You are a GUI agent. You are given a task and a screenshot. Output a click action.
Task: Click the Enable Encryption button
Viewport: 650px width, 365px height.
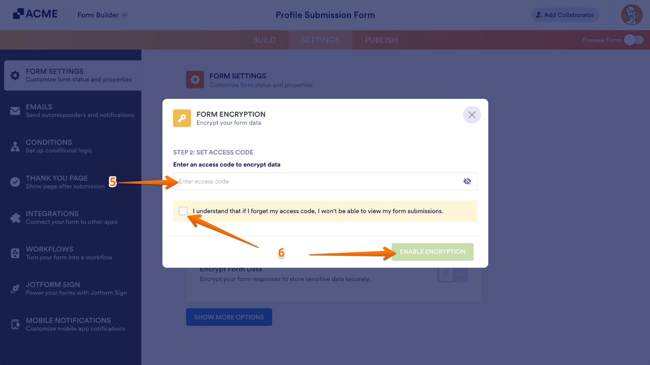pos(432,252)
